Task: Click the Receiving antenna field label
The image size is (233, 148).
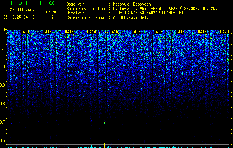Action: point(85,17)
